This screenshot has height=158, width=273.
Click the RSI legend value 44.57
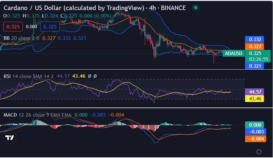(x=63, y=76)
